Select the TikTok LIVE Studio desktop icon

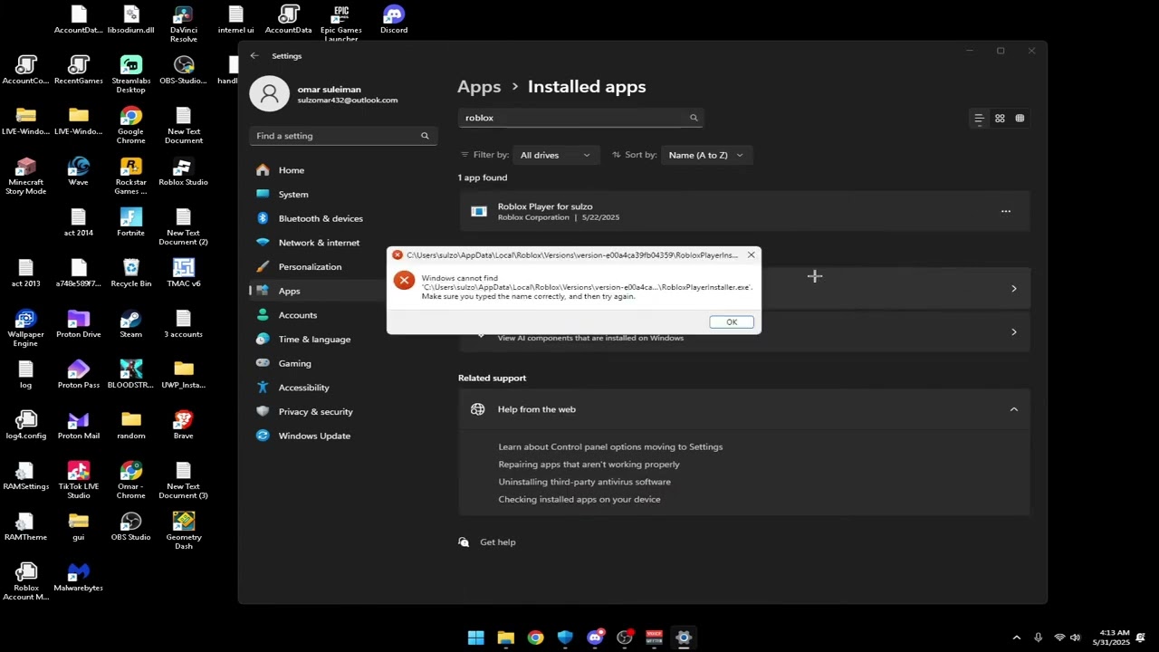[x=79, y=479]
